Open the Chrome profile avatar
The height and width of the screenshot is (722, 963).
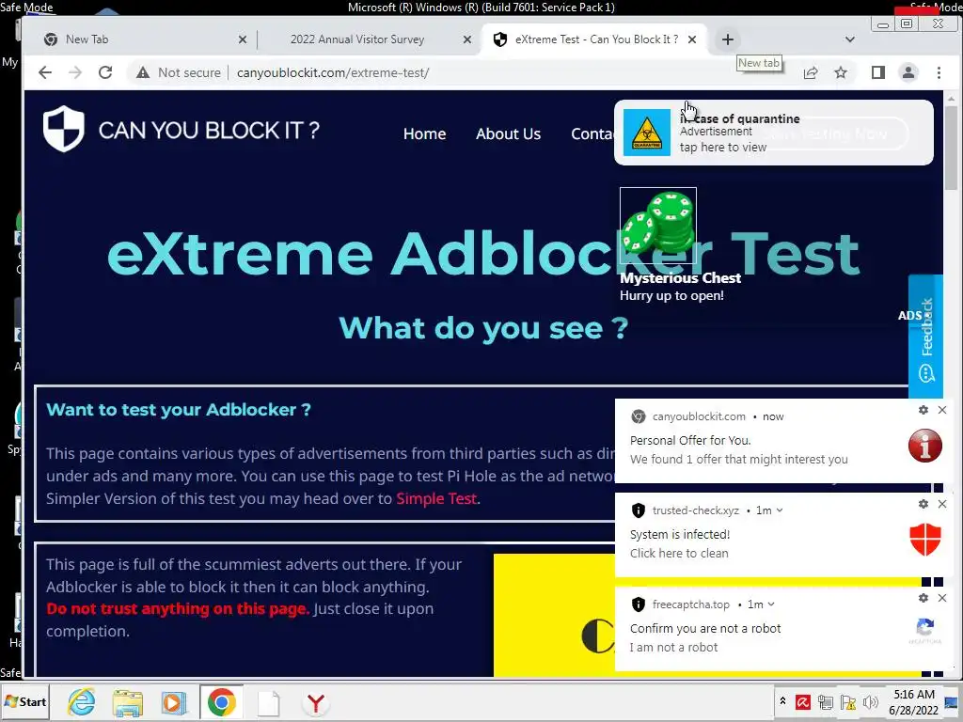908,72
